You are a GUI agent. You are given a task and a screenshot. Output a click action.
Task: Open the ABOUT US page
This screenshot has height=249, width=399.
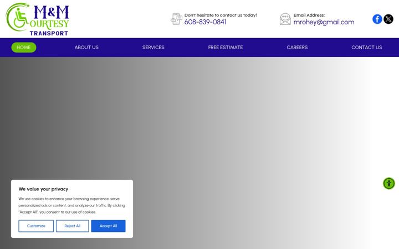tap(86, 47)
